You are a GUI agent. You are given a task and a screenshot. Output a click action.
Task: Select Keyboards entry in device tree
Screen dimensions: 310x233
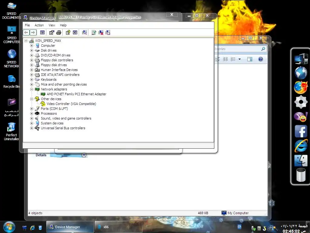(x=49, y=79)
